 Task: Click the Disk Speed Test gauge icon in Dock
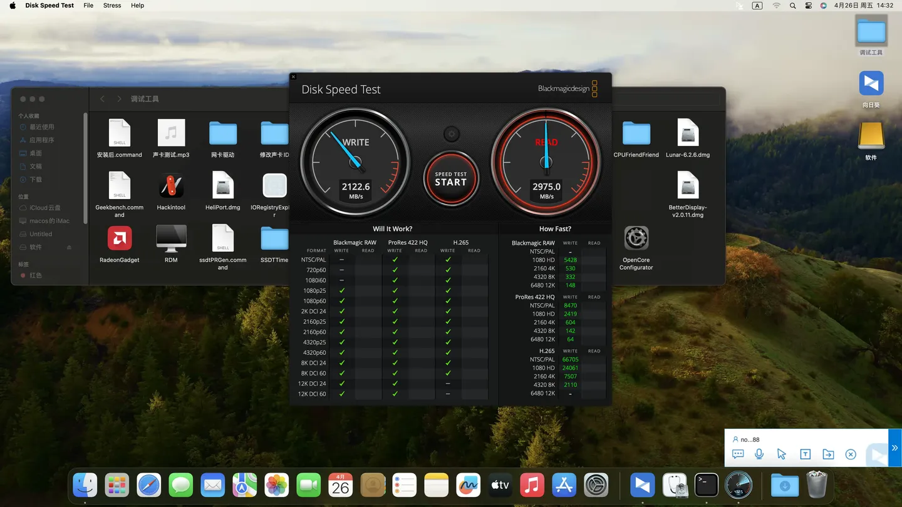738,484
